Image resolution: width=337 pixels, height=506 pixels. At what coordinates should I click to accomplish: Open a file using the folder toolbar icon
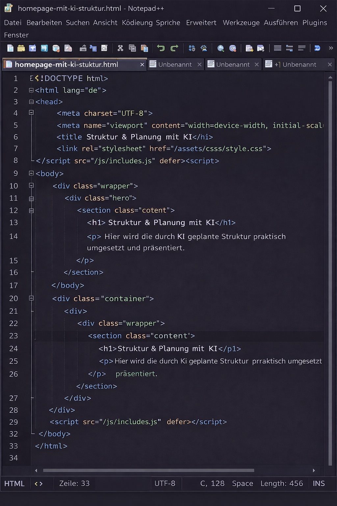click(x=21, y=48)
